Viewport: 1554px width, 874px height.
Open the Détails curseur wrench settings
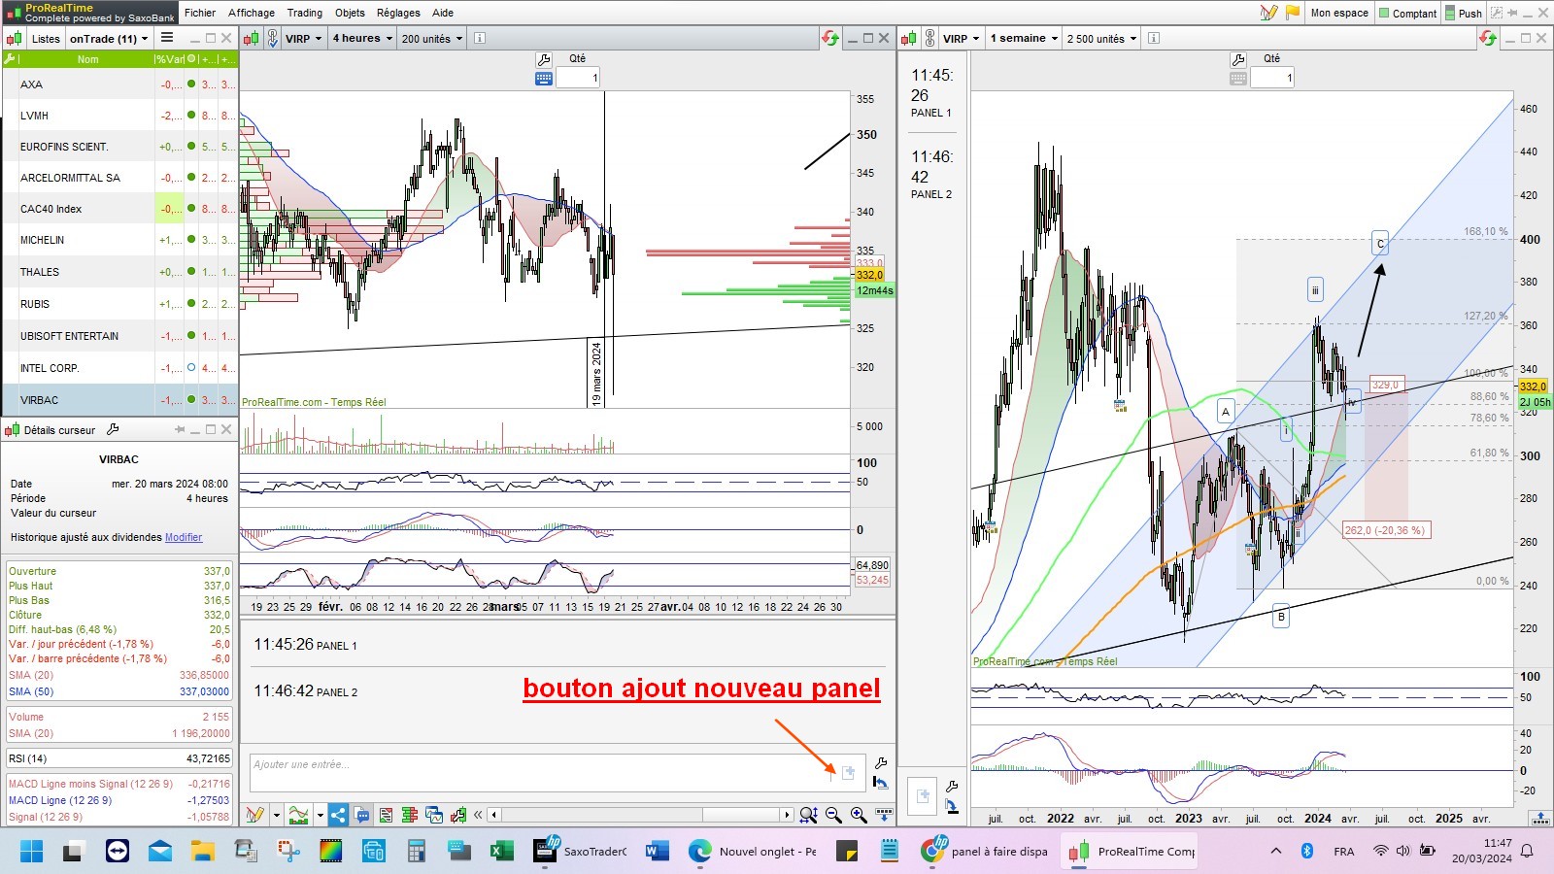[x=113, y=429]
